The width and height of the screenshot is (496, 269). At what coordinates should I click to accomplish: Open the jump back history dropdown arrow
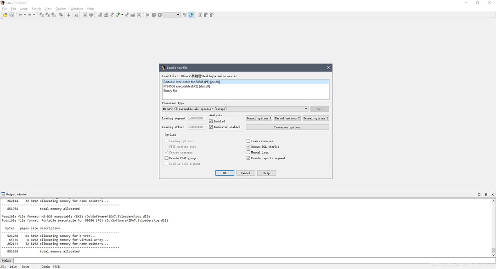click(25, 15)
